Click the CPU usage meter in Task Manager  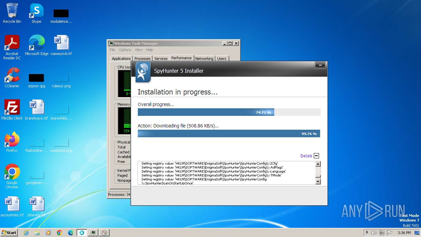coord(124,84)
